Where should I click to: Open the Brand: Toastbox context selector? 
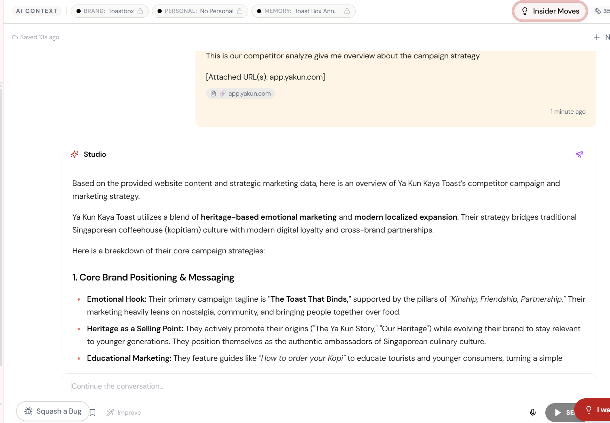[x=105, y=11]
